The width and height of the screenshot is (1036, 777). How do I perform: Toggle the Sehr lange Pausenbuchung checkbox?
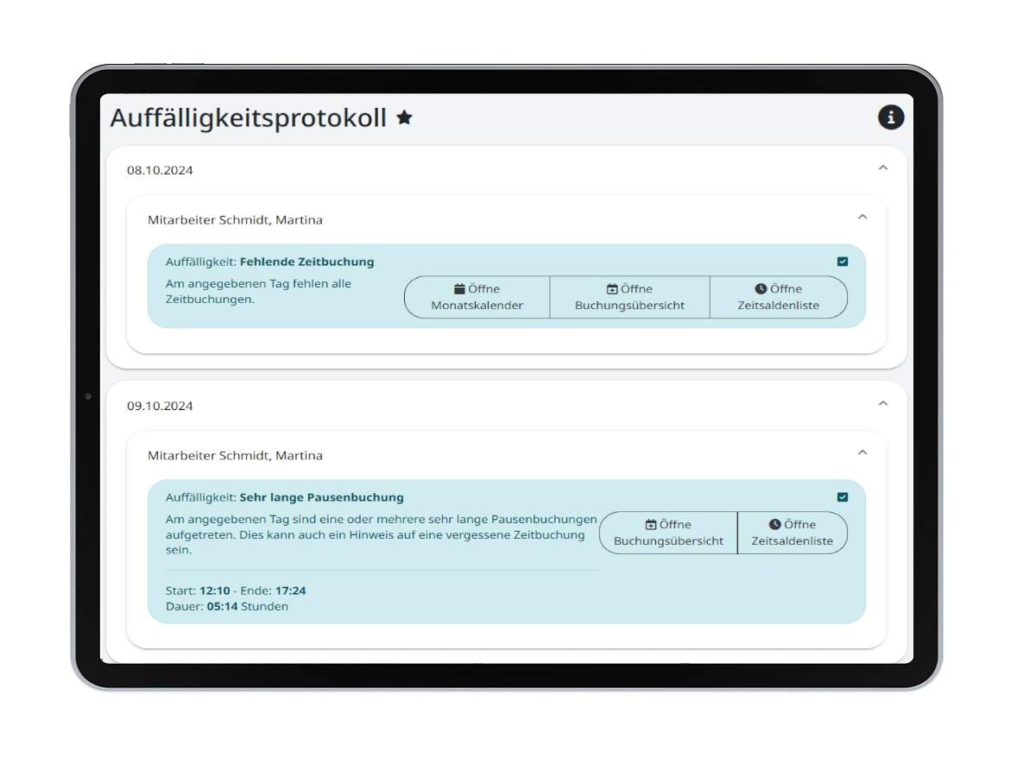(x=843, y=497)
